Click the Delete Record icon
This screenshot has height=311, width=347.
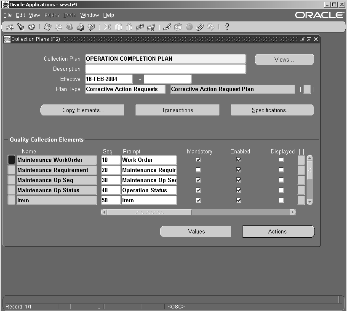pos(151,27)
